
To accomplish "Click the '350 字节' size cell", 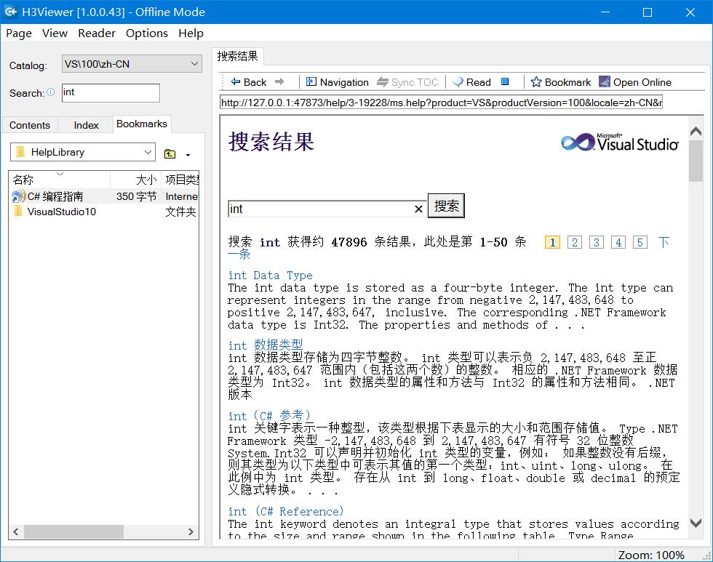I will [x=137, y=196].
